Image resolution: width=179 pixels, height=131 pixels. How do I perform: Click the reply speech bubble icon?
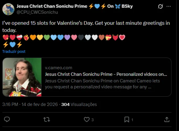point(7,119)
